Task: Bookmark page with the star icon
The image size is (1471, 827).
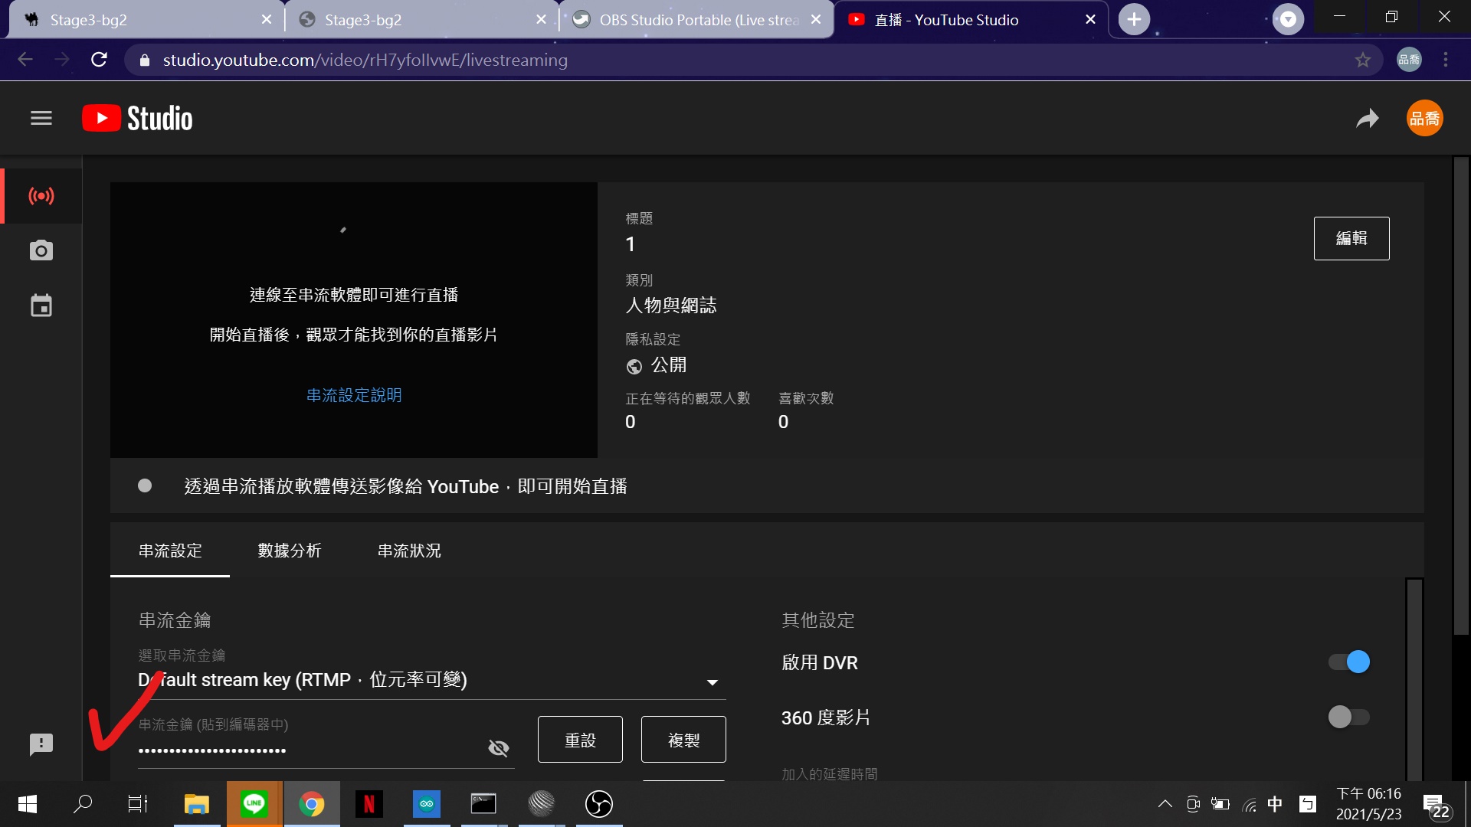Action: pos(1362,60)
